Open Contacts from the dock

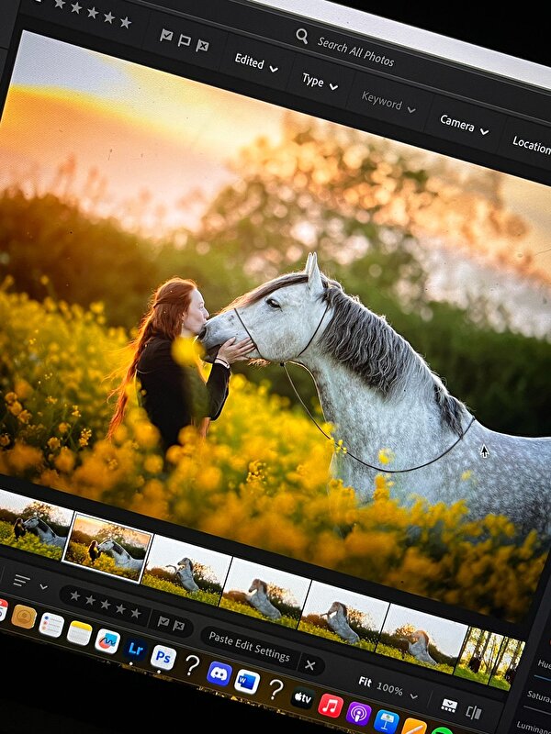pyautogui.click(x=24, y=617)
